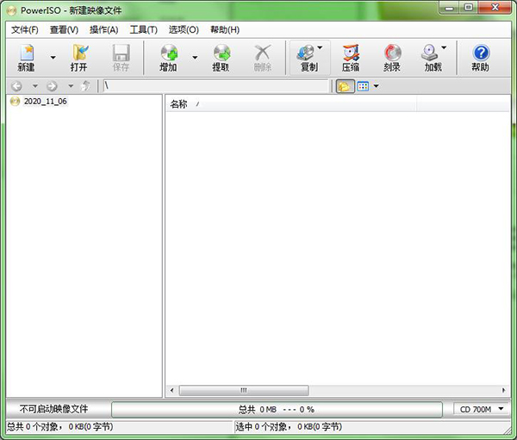Open the 工具(T) menu

[x=143, y=30]
